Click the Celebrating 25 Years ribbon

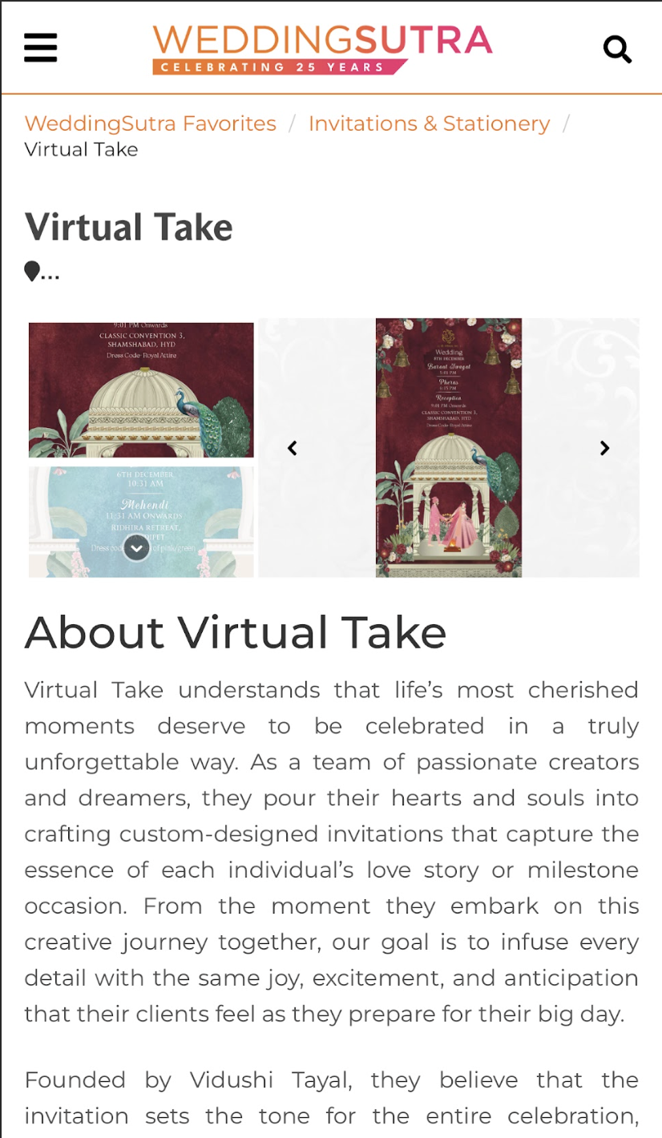[x=279, y=67]
